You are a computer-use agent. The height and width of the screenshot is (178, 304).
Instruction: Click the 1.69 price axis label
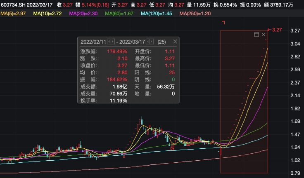point(295,121)
